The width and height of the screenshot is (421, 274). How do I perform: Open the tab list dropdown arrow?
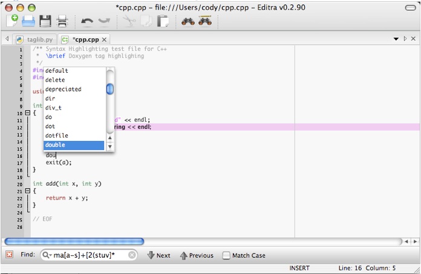coord(396,39)
